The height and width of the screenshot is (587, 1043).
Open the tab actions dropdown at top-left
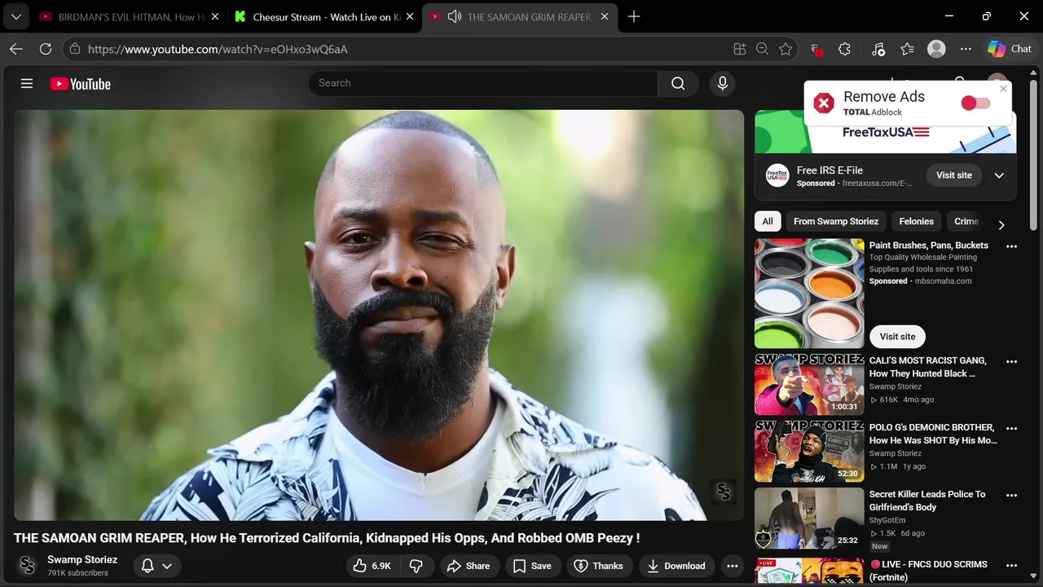point(15,16)
